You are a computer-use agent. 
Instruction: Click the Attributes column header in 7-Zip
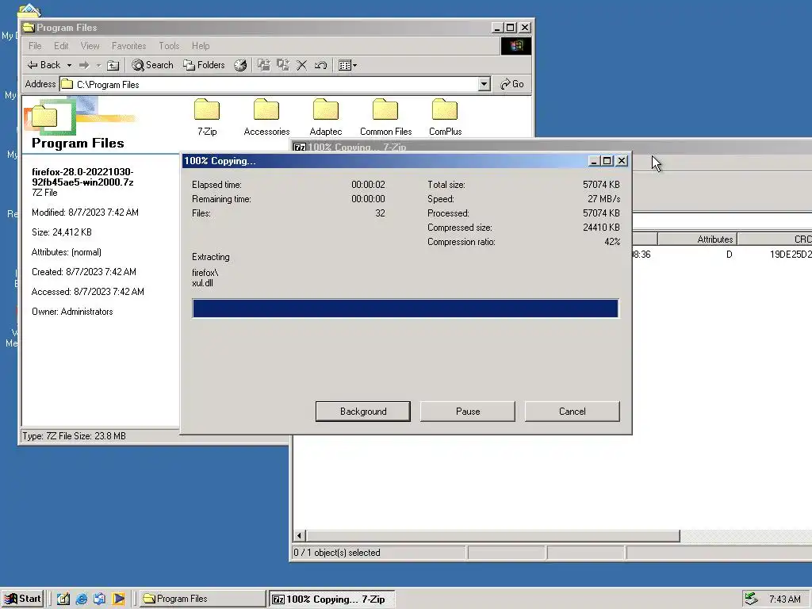697,239
